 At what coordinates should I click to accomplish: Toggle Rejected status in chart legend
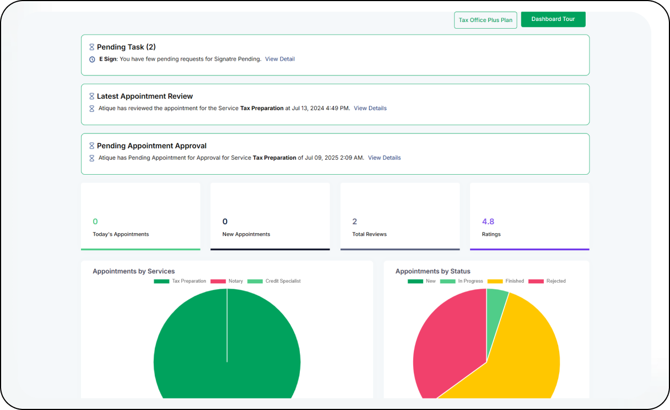547,281
